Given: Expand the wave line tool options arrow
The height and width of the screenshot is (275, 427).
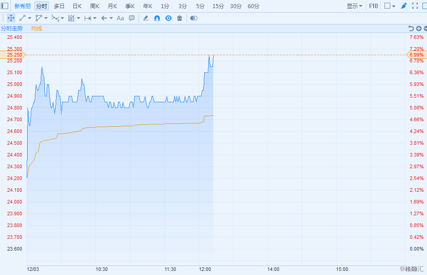Looking at the screenshot, I should click(62, 18).
